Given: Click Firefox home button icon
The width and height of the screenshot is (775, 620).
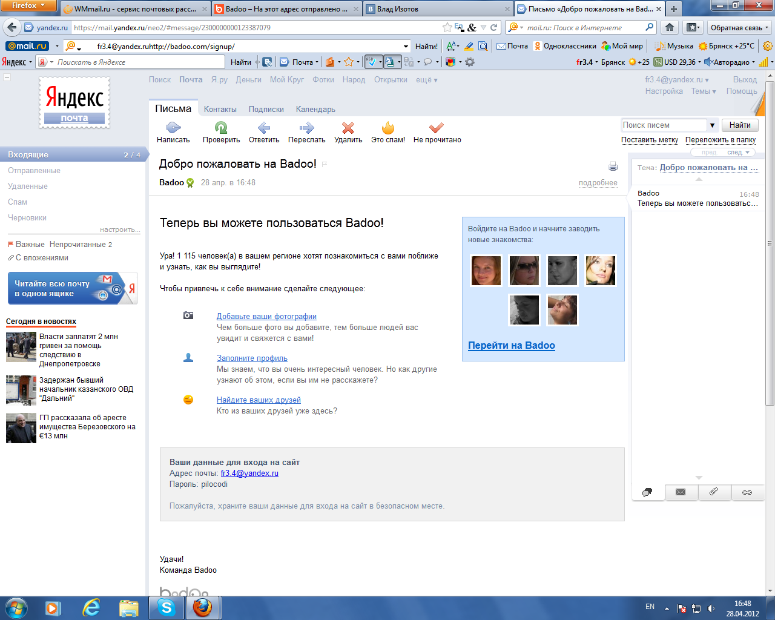Looking at the screenshot, I should point(670,27).
